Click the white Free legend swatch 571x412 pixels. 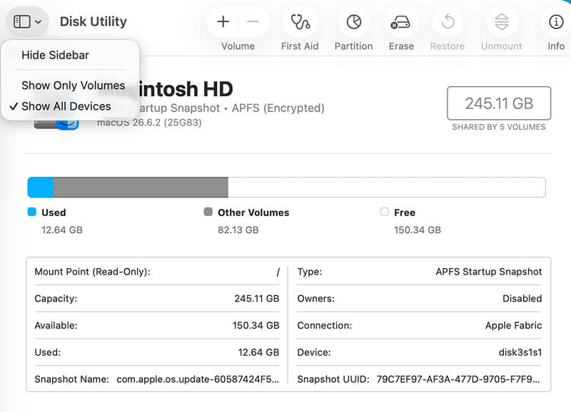(385, 212)
